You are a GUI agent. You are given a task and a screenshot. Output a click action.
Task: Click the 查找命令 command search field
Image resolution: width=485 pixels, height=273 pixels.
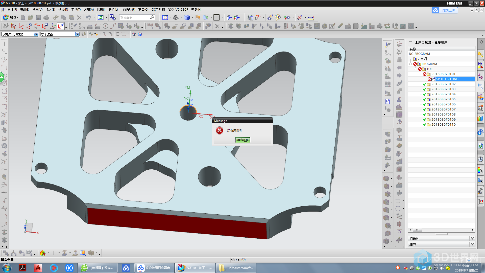[x=137, y=17]
